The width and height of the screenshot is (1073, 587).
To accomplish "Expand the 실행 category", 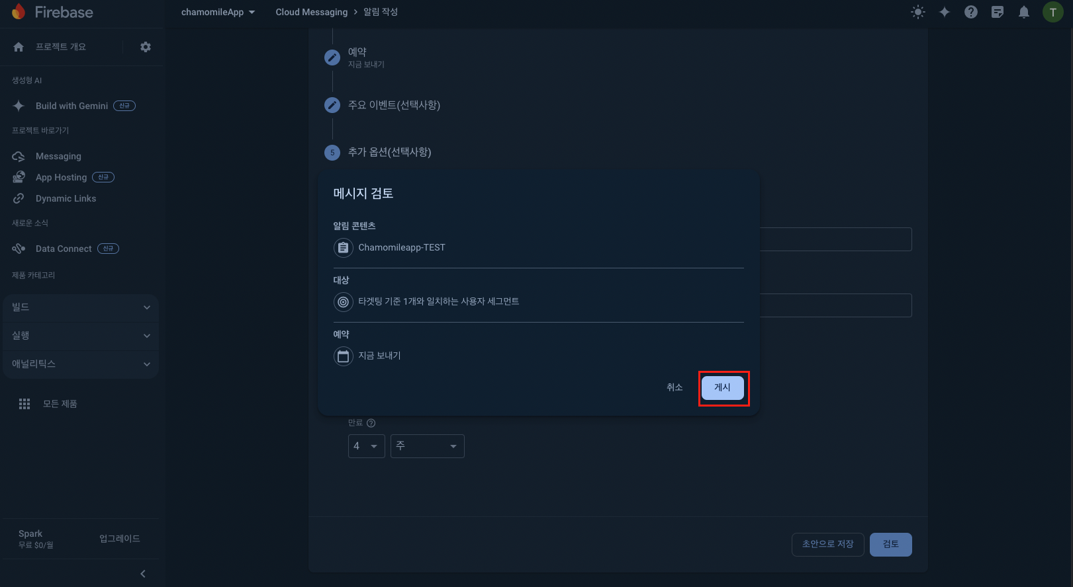I will [81, 336].
